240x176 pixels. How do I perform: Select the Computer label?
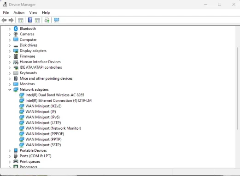28,40
